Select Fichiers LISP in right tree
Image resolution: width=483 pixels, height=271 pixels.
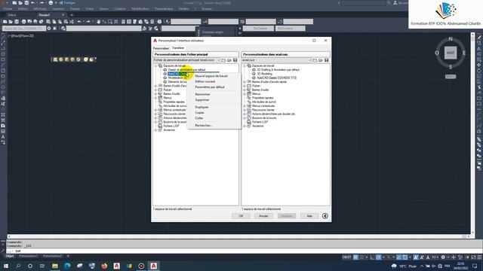[260, 122]
